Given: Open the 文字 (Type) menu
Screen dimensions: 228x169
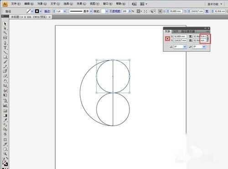Looking at the screenshot, I should 55,4.
